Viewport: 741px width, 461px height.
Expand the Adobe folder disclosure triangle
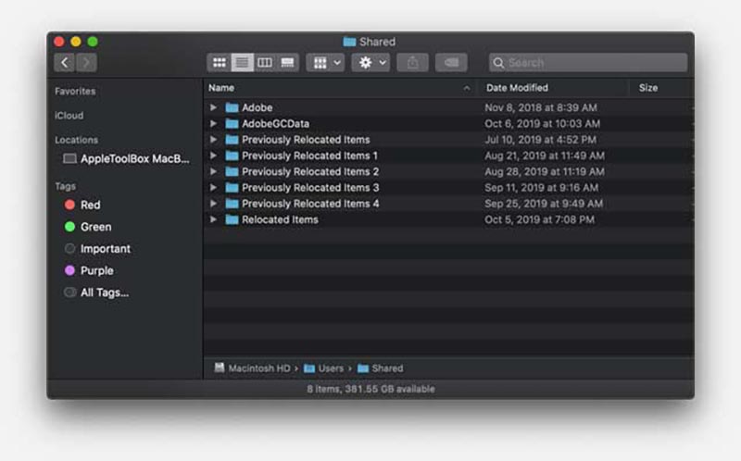point(214,107)
